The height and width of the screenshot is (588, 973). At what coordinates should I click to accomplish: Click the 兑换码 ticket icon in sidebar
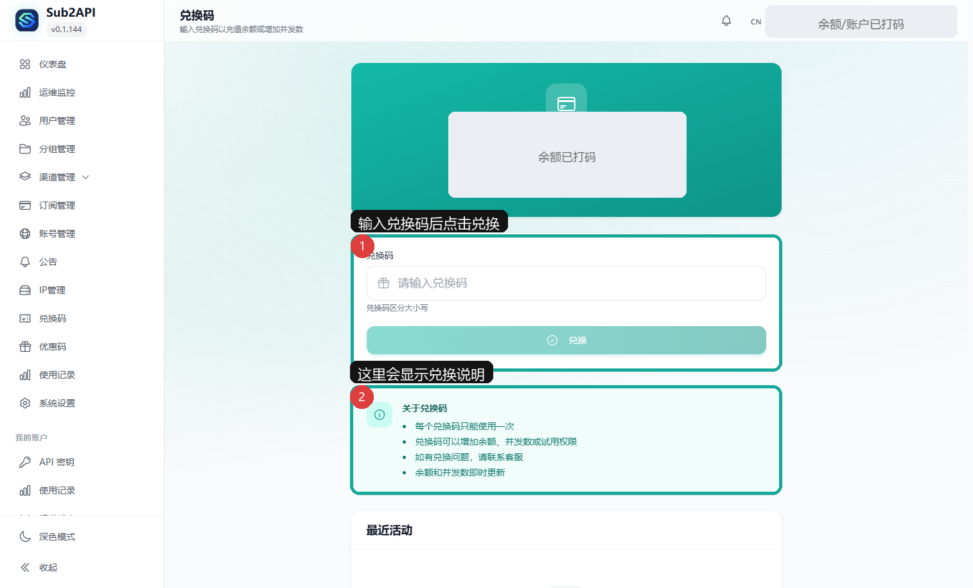tap(25, 318)
